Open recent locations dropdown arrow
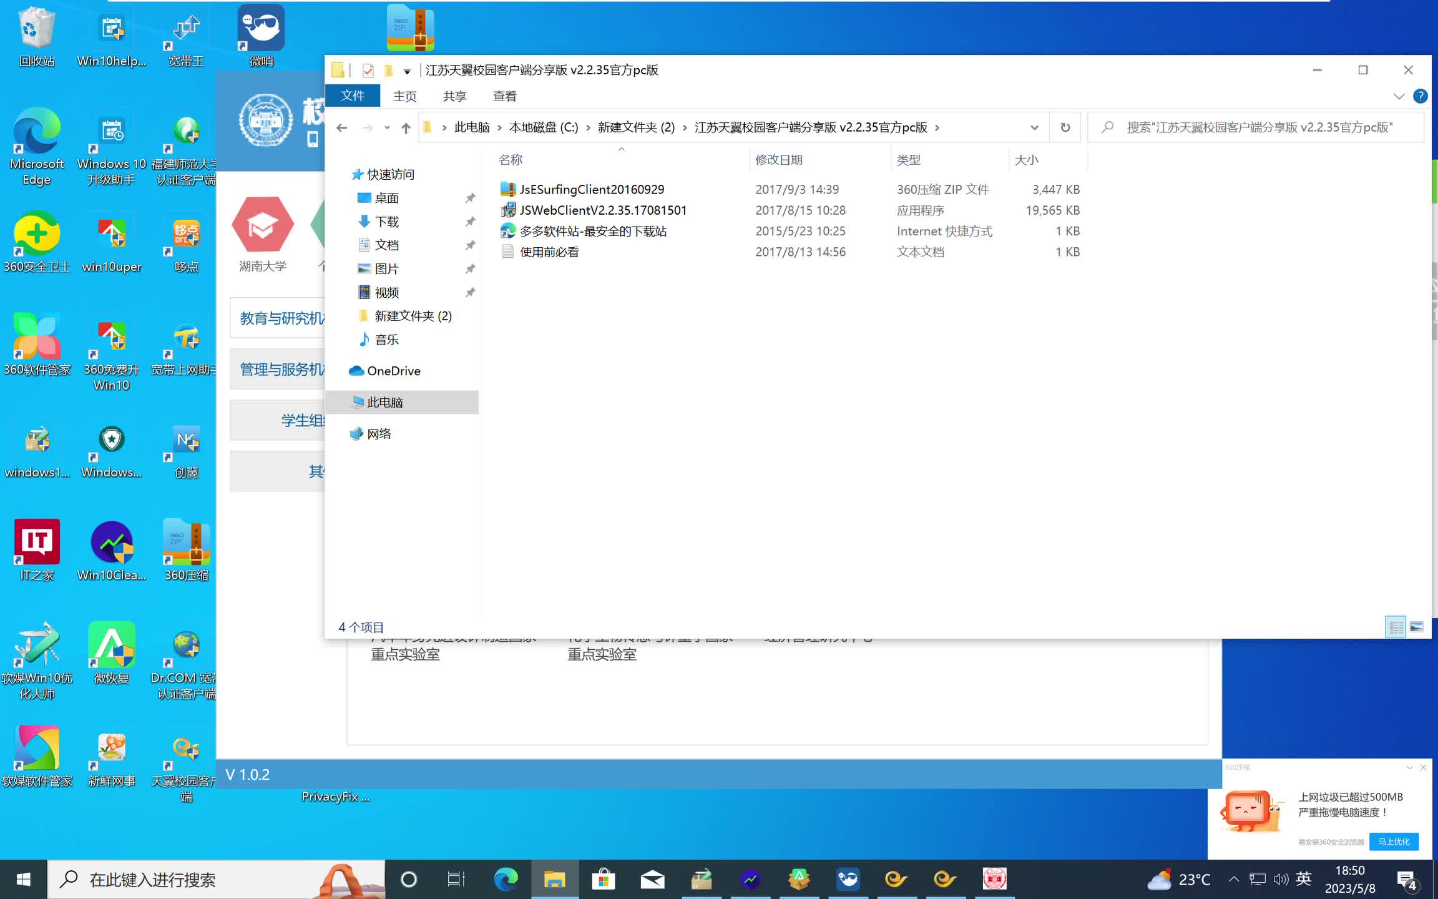This screenshot has height=899, width=1438. tap(387, 128)
